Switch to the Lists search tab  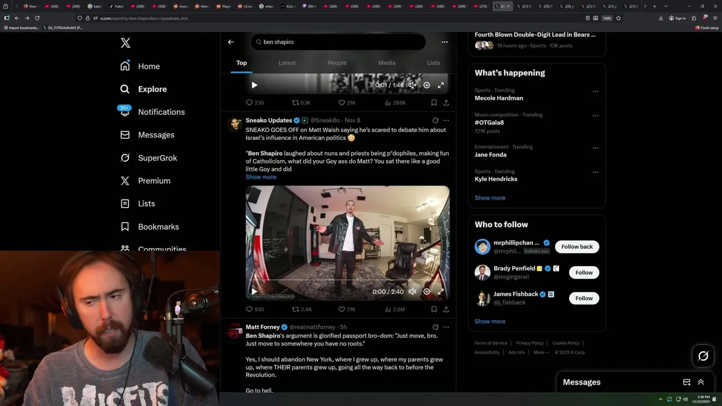point(433,63)
